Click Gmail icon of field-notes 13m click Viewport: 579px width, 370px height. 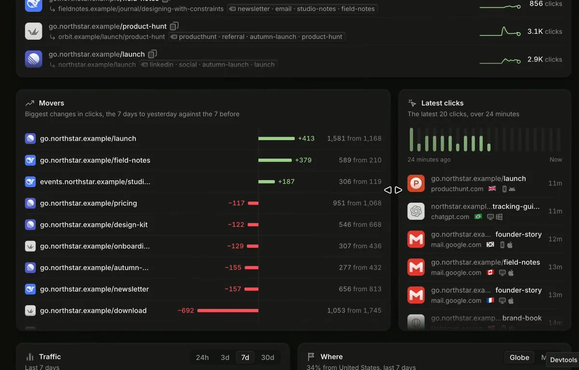(x=416, y=267)
